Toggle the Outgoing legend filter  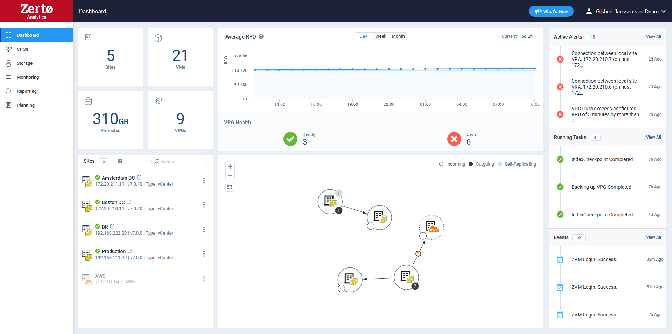482,164
